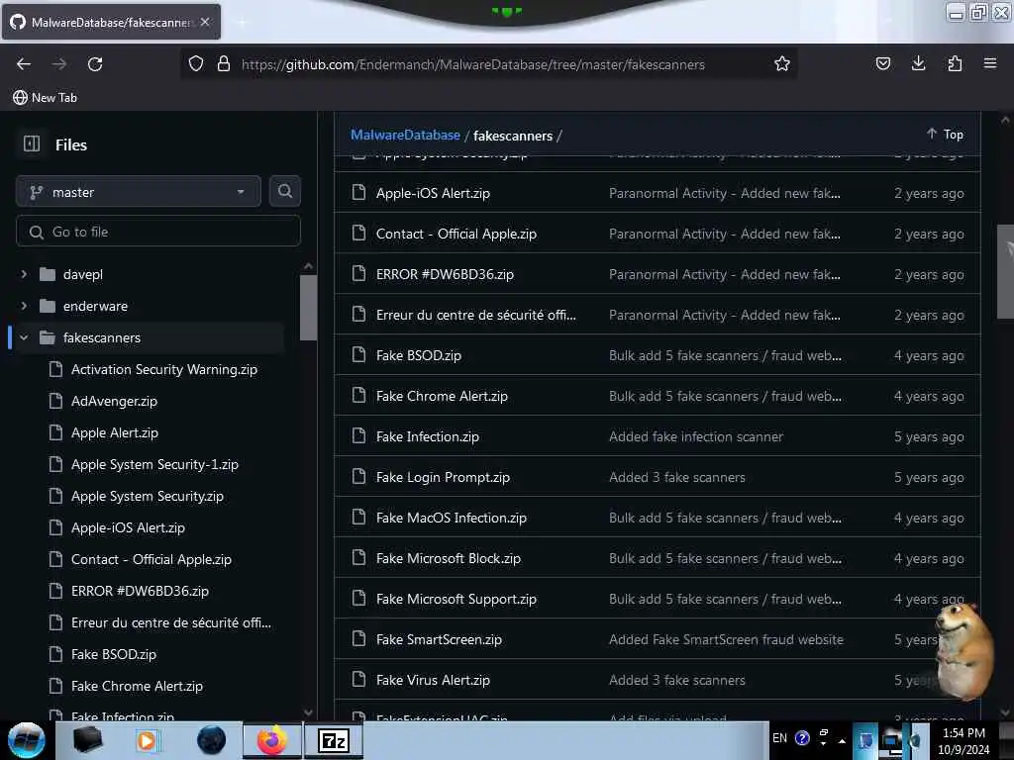Jump to Top of the file list

(x=945, y=134)
